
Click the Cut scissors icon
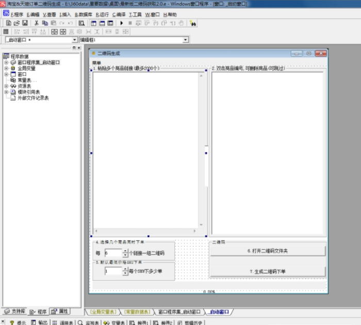tap(37, 23)
